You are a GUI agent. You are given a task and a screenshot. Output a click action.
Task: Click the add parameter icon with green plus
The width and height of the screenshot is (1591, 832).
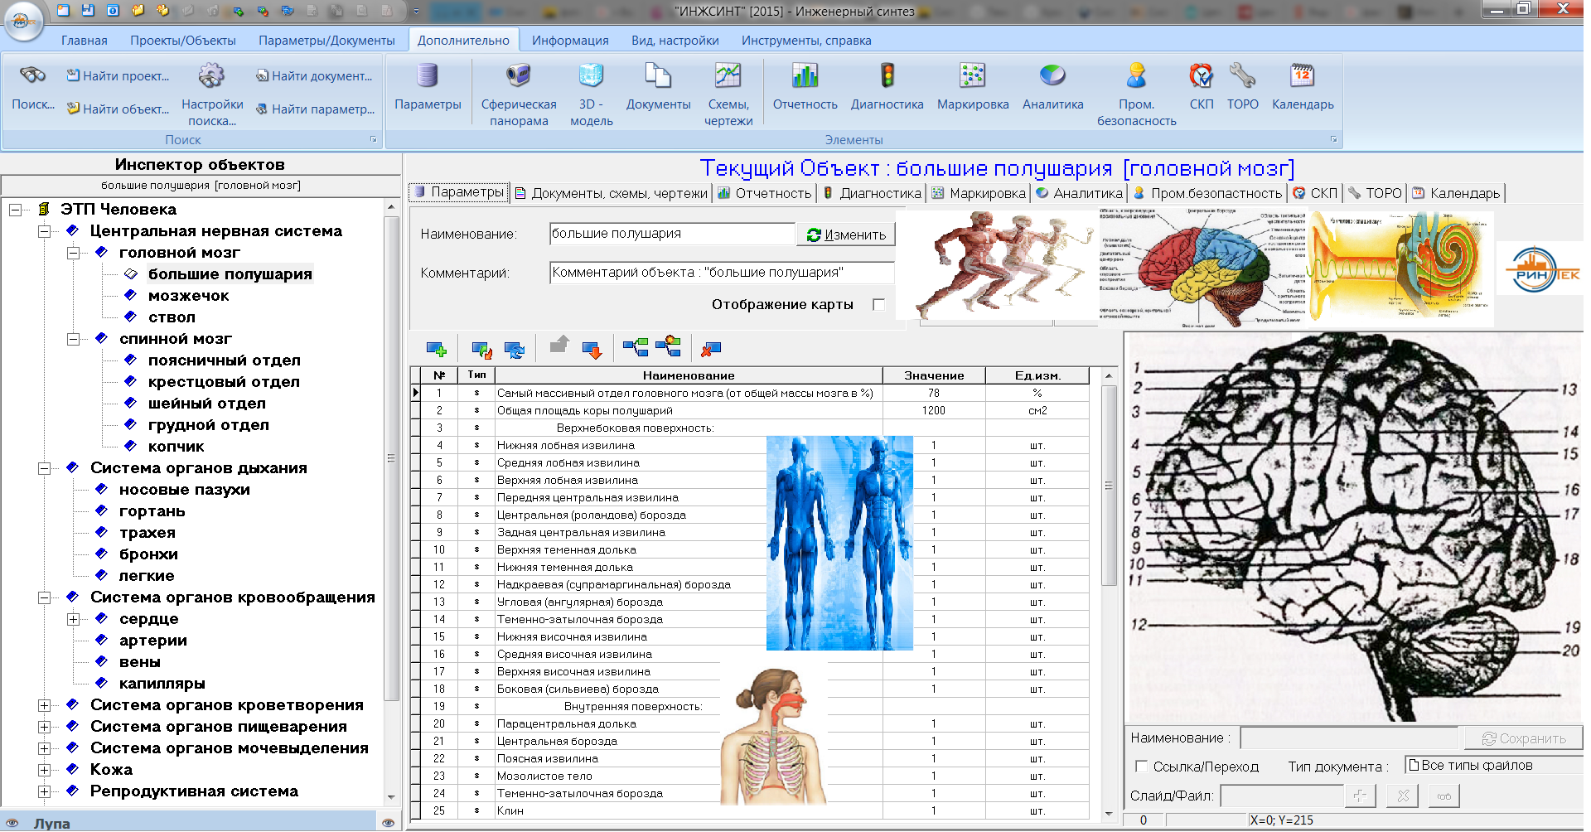pyautogui.click(x=437, y=350)
